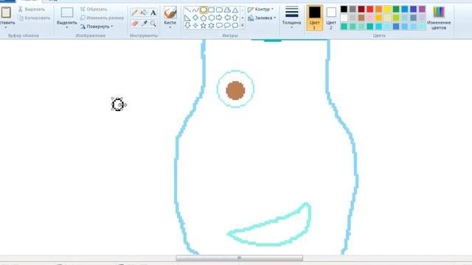Choose the Line shape
Viewport: 472px width, 265px height.
pyautogui.click(x=187, y=10)
